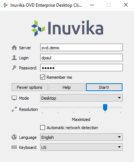This screenshot has width=134, height=162.
Task: Select the Password input field
Action: [x=82, y=68]
